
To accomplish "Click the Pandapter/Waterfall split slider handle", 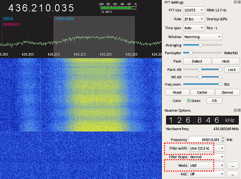I will click(x=191, y=53).
